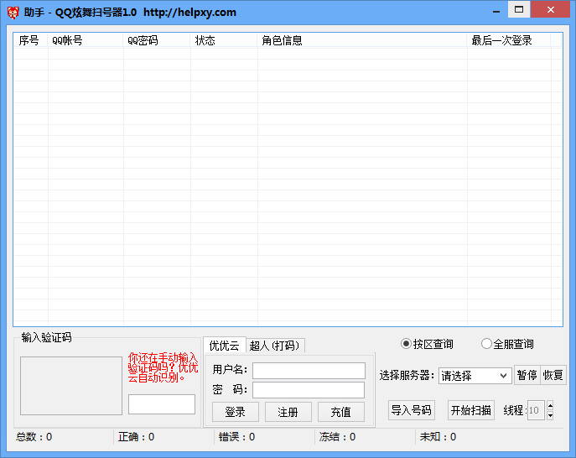Image resolution: width=576 pixels, height=458 pixels.
Task: Click the 开始扫描 button
Action: click(471, 410)
